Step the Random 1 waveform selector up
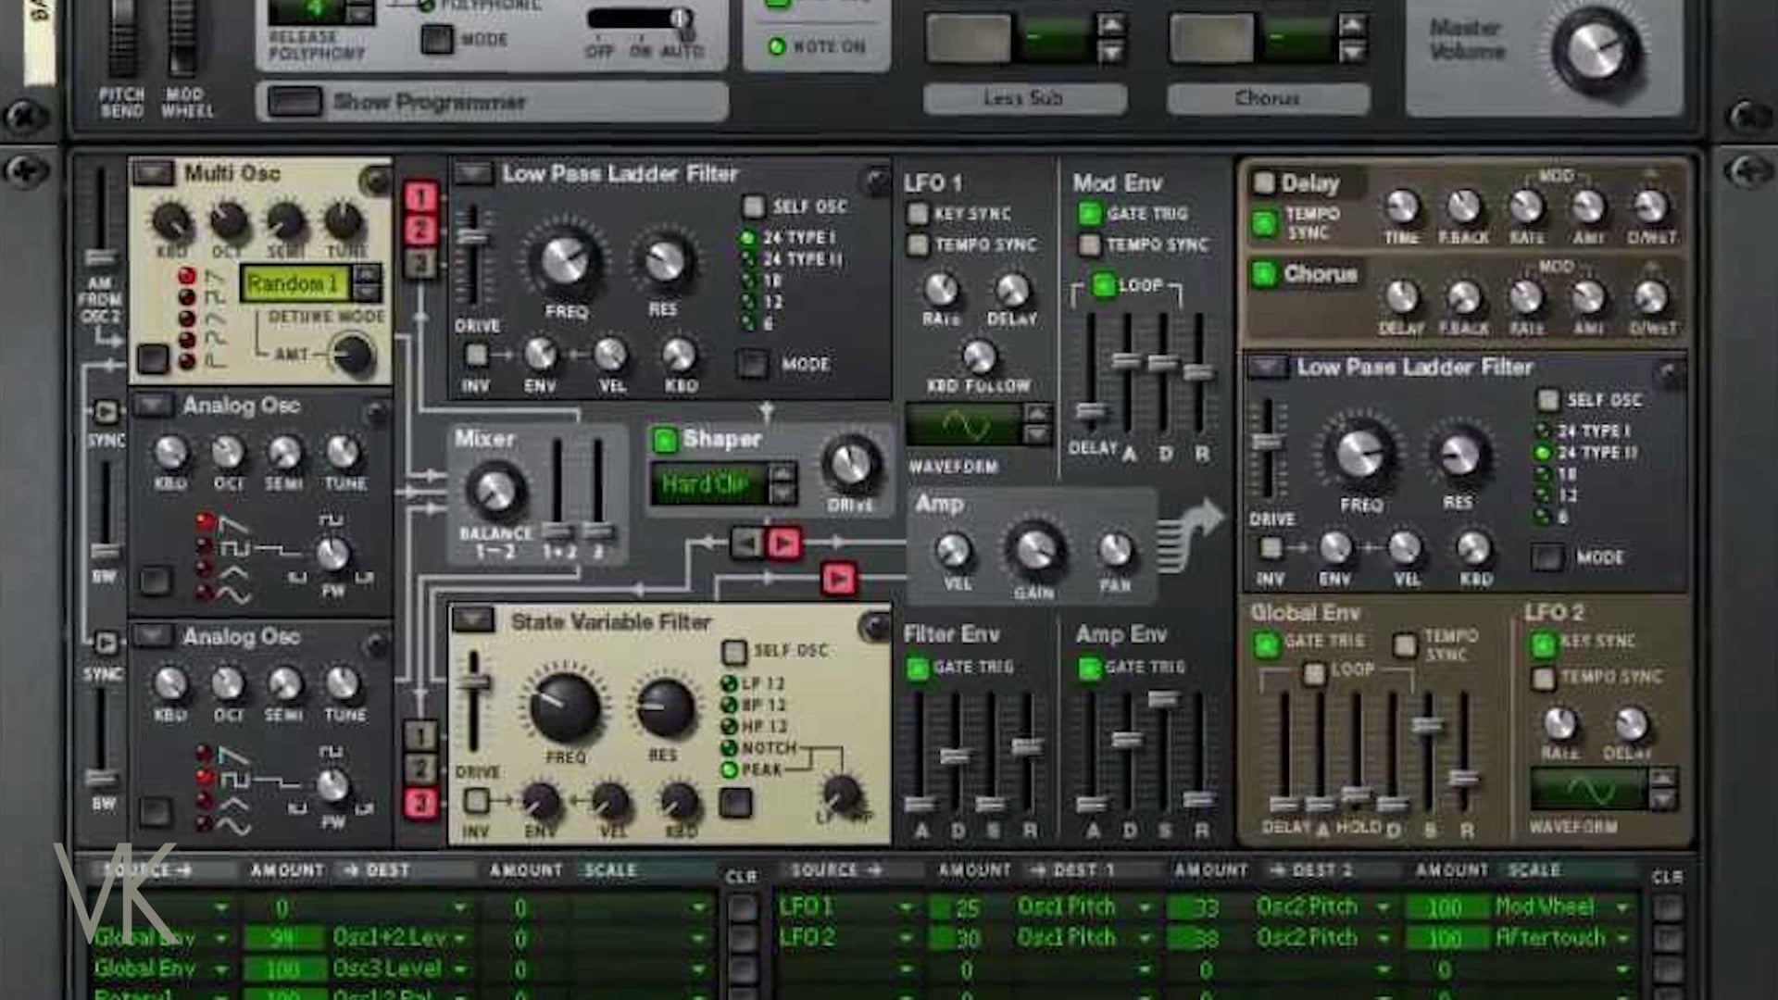The image size is (1778, 1000). coord(367,274)
